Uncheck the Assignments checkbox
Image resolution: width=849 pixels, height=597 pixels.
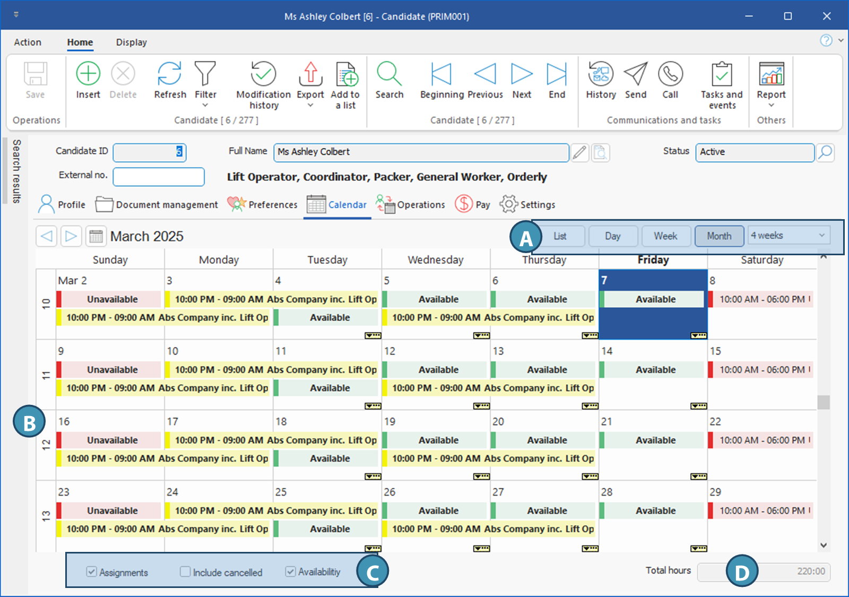[92, 572]
